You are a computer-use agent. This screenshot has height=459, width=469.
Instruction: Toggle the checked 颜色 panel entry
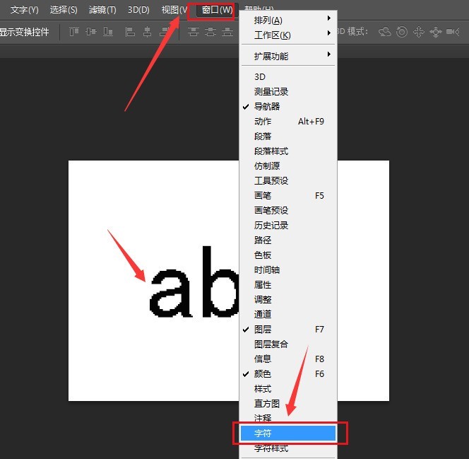point(288,373)
